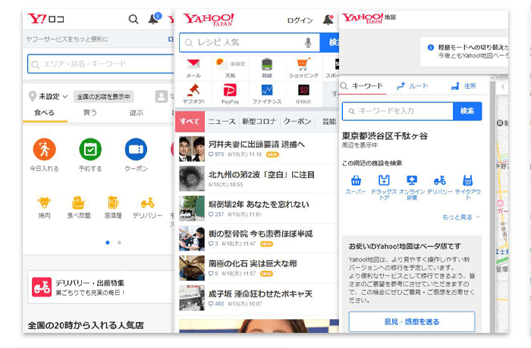The width and height of the screenshot is (531, 348).
Task: Open headline 成子坂 運命狂わせたボキャ天
Action: [x=260, y=294]
